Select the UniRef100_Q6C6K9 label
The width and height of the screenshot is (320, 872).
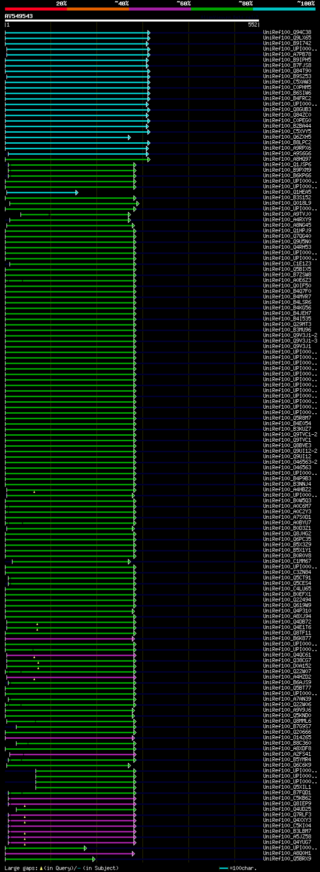click(287, 765)
